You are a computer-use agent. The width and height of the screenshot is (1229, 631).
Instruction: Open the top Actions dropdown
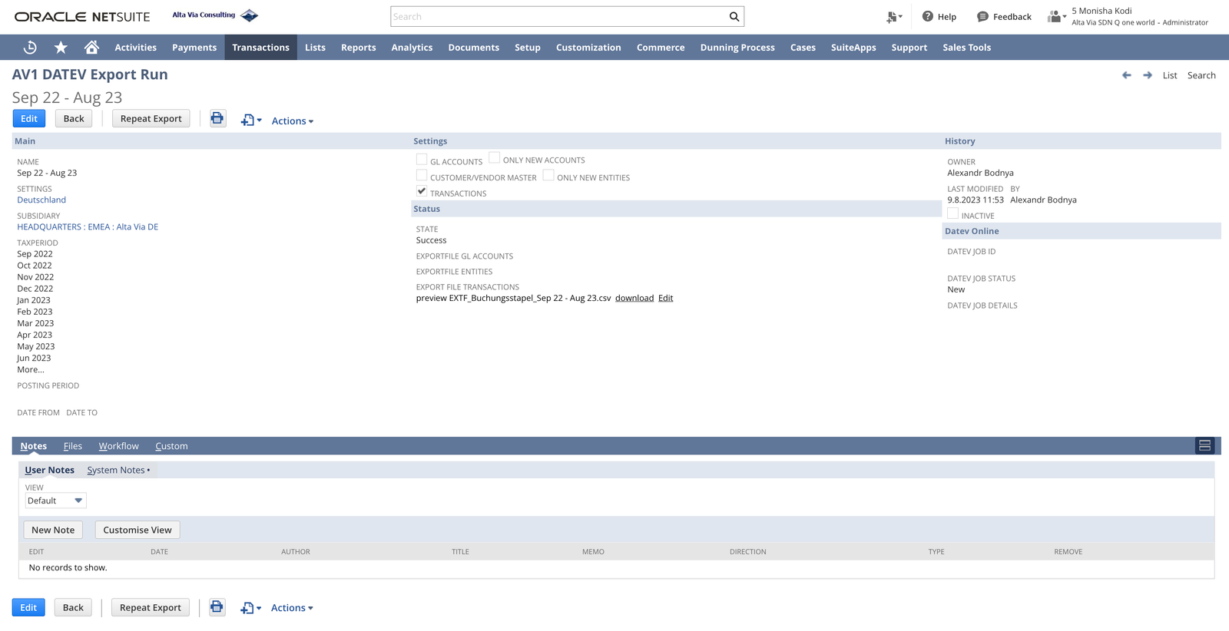[293, 121]
